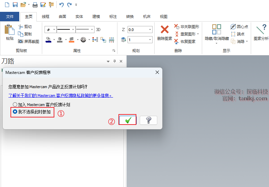The width and height of the screenshot is (269, 187).
Task: Click Non-associative geometry (非关联图形) icon
Action: (177, 27)
